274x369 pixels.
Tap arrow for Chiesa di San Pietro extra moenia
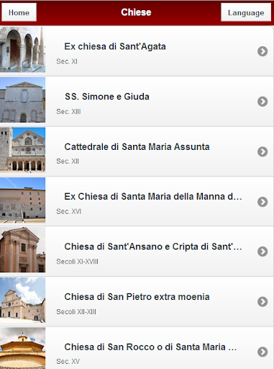pos(262,302)
